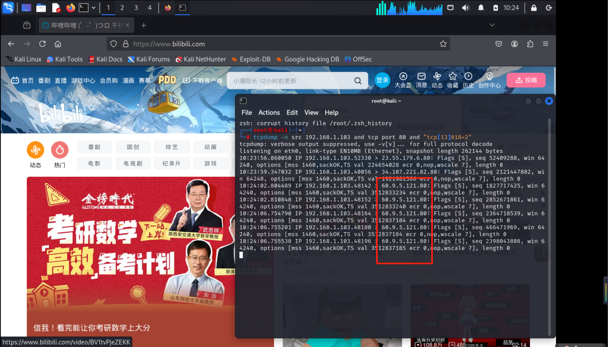The height and width of the screenshot is (347, 608).
Task: Click 直播 in bilibili top nav
Action: click(61, 80)
